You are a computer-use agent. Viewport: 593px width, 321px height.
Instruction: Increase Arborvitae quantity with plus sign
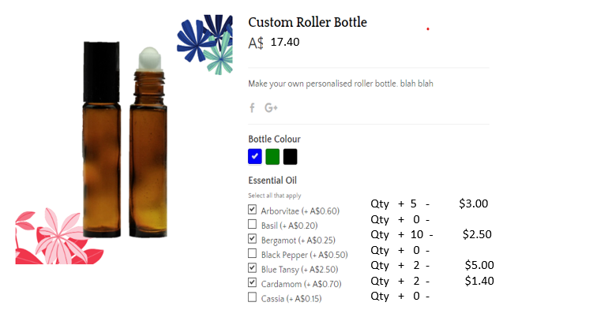pos(401,204)
